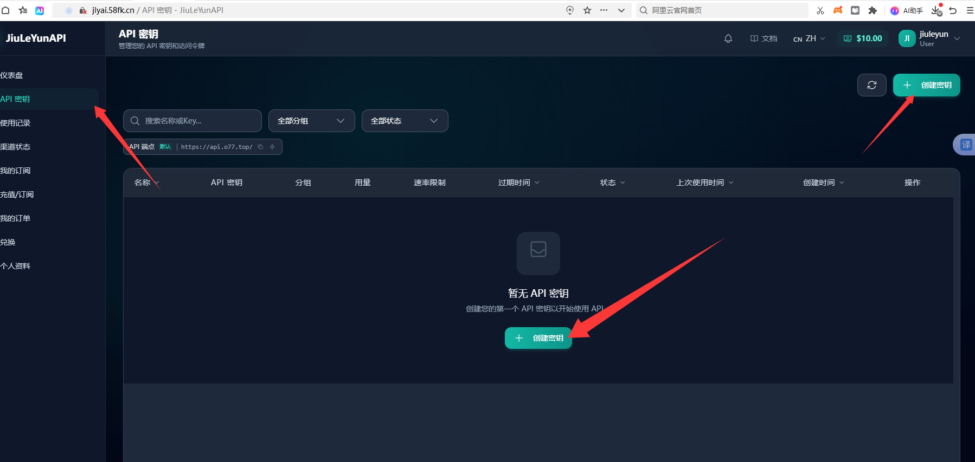Sort by the 过期时间 column header
The image size is (975, 462).
519,183
